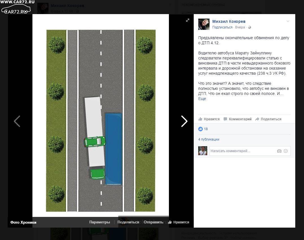Like the post via Нравится under the text
Screen dimensions: 304x240
(209, 119)
